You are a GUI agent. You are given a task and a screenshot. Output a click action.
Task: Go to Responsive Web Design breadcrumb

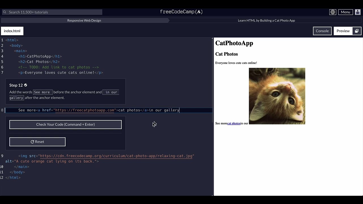tap(84, 20)
